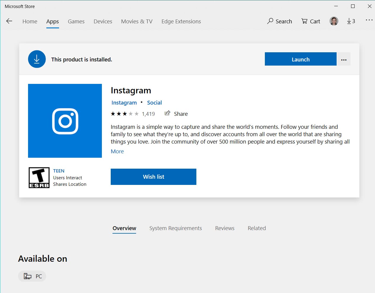Expand description with More link

coord(117,151)
